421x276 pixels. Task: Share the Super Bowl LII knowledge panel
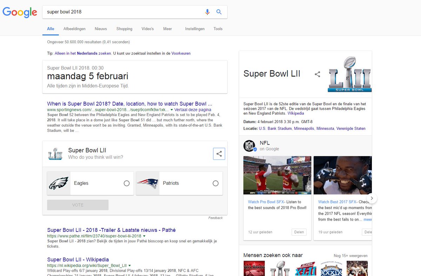(x=318, y=74)
